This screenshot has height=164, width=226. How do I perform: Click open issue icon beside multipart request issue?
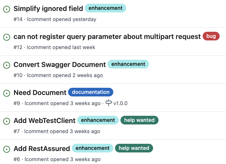pos(7,37)
